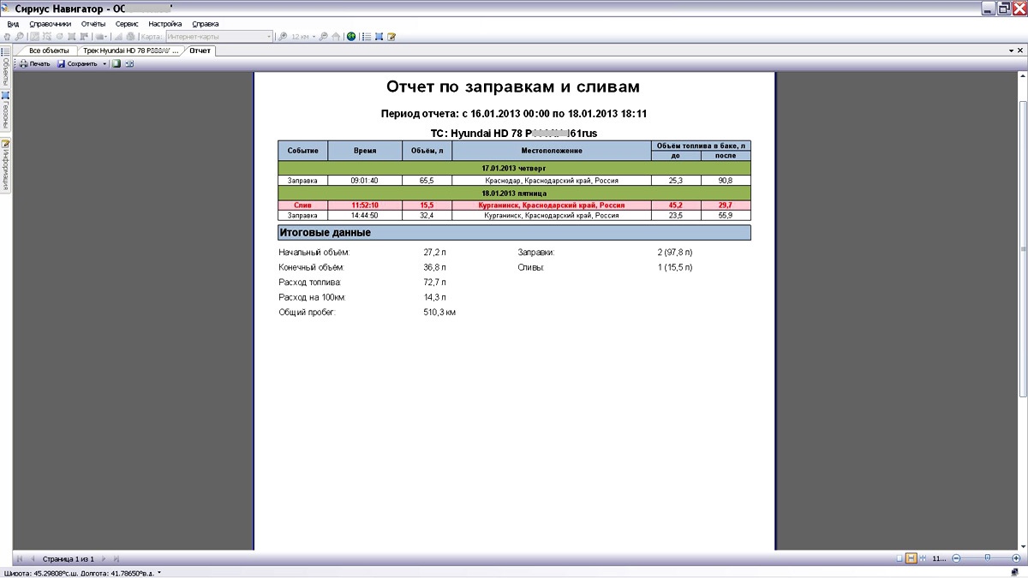Expand the Интернет-карты map dropdown
Screen dimensions: 1028x578
[269, 37]
